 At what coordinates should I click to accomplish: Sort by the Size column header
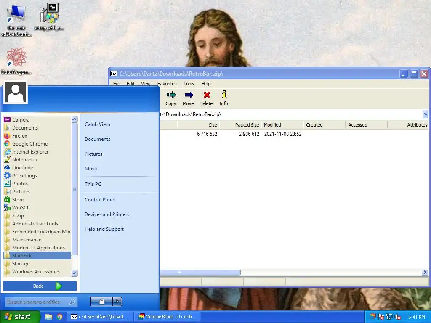click(x=198, y=125)
